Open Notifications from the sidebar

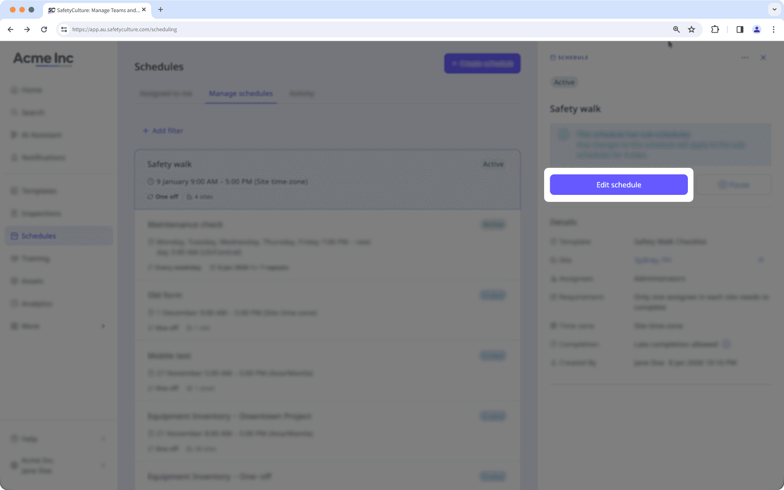[x=42, y=157]
